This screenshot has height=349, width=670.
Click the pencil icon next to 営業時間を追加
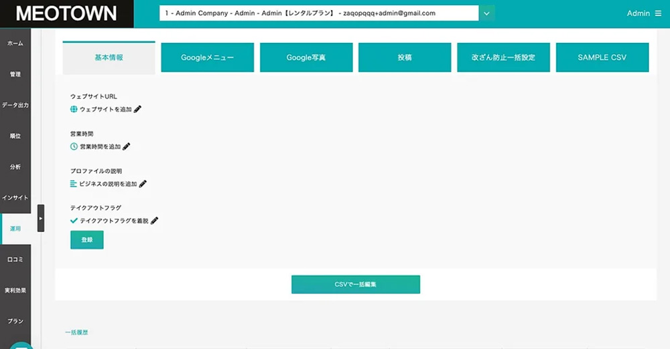point(127,146)
